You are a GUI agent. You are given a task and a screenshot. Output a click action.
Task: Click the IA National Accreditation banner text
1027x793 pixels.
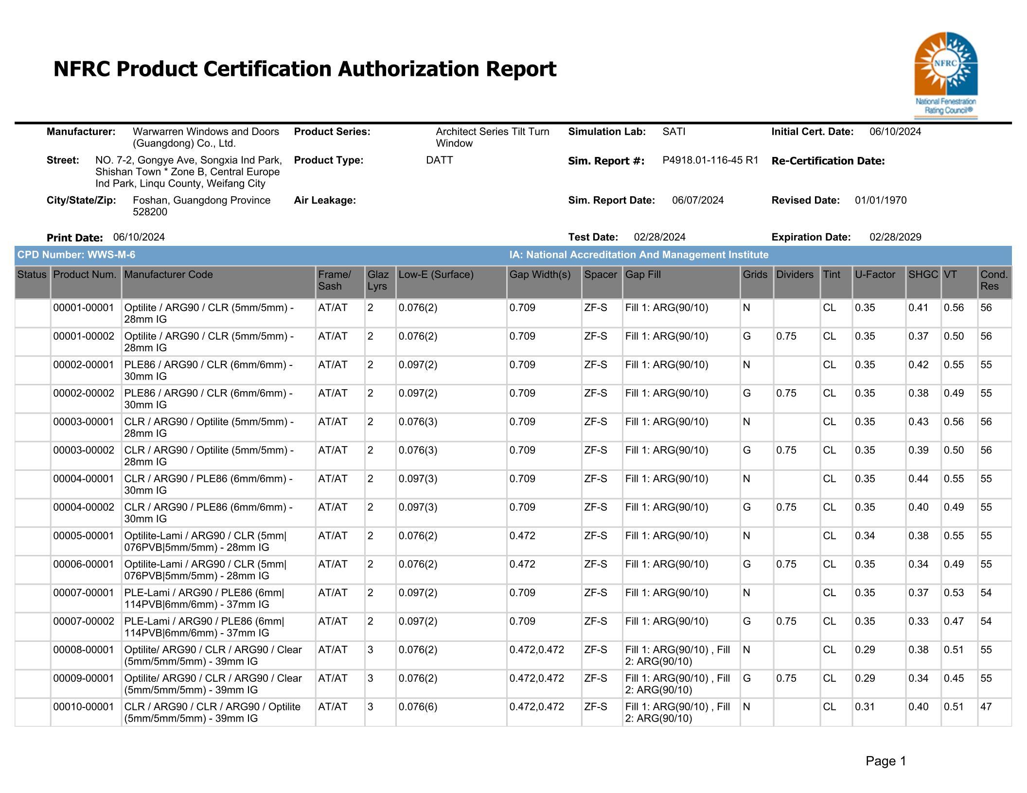click(638, 255)
